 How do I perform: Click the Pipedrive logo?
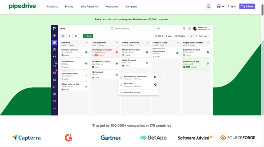click(22, 6)
